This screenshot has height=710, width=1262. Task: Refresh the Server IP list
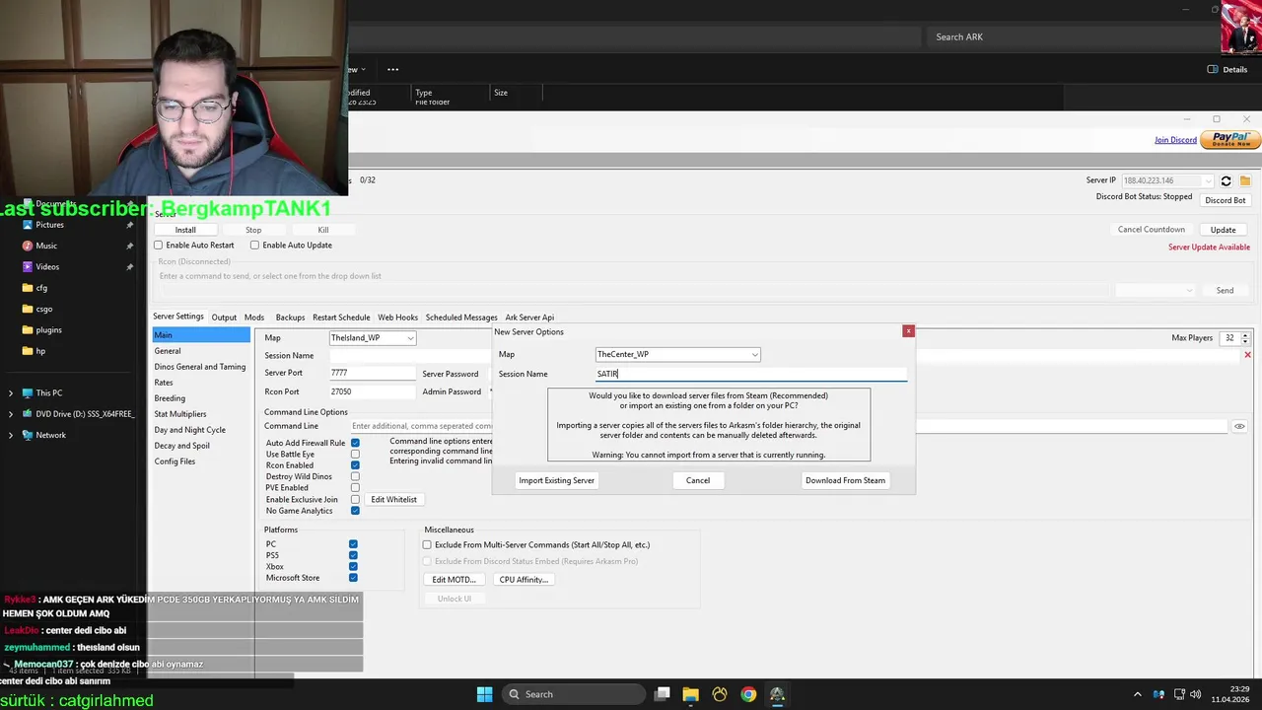(x=1226, y=180)
